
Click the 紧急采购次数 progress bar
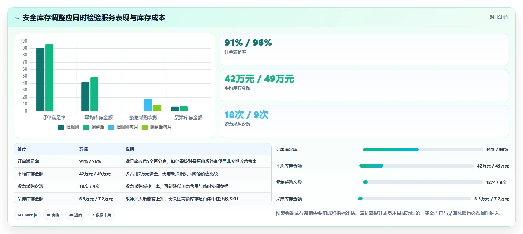point(423,182)
